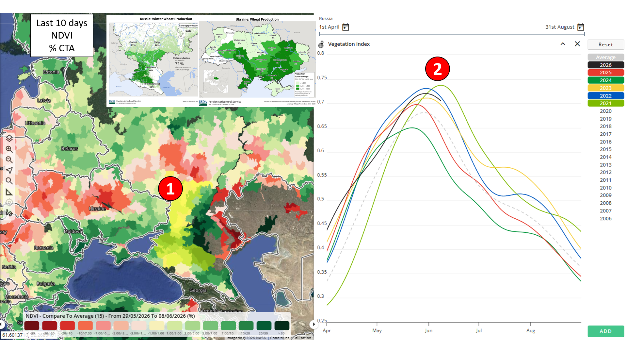Click the globe pin Vegetation index icon

(321, 44)
